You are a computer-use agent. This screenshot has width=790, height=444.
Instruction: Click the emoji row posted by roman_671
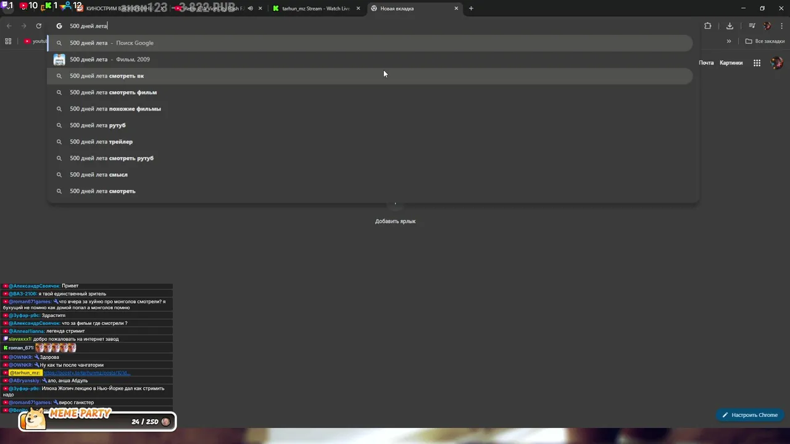[56, 348]
